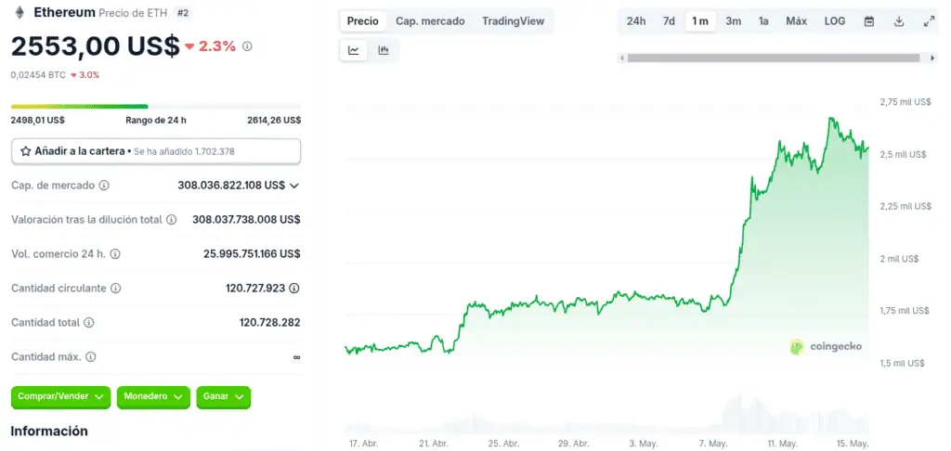
Task: Click the right arrow of chart scrollbar
Action: click(932, 58)
